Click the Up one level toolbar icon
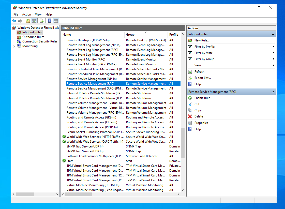The width and height of the screenshot is (285, 209). pyautogui.click(x=28, y=21)
